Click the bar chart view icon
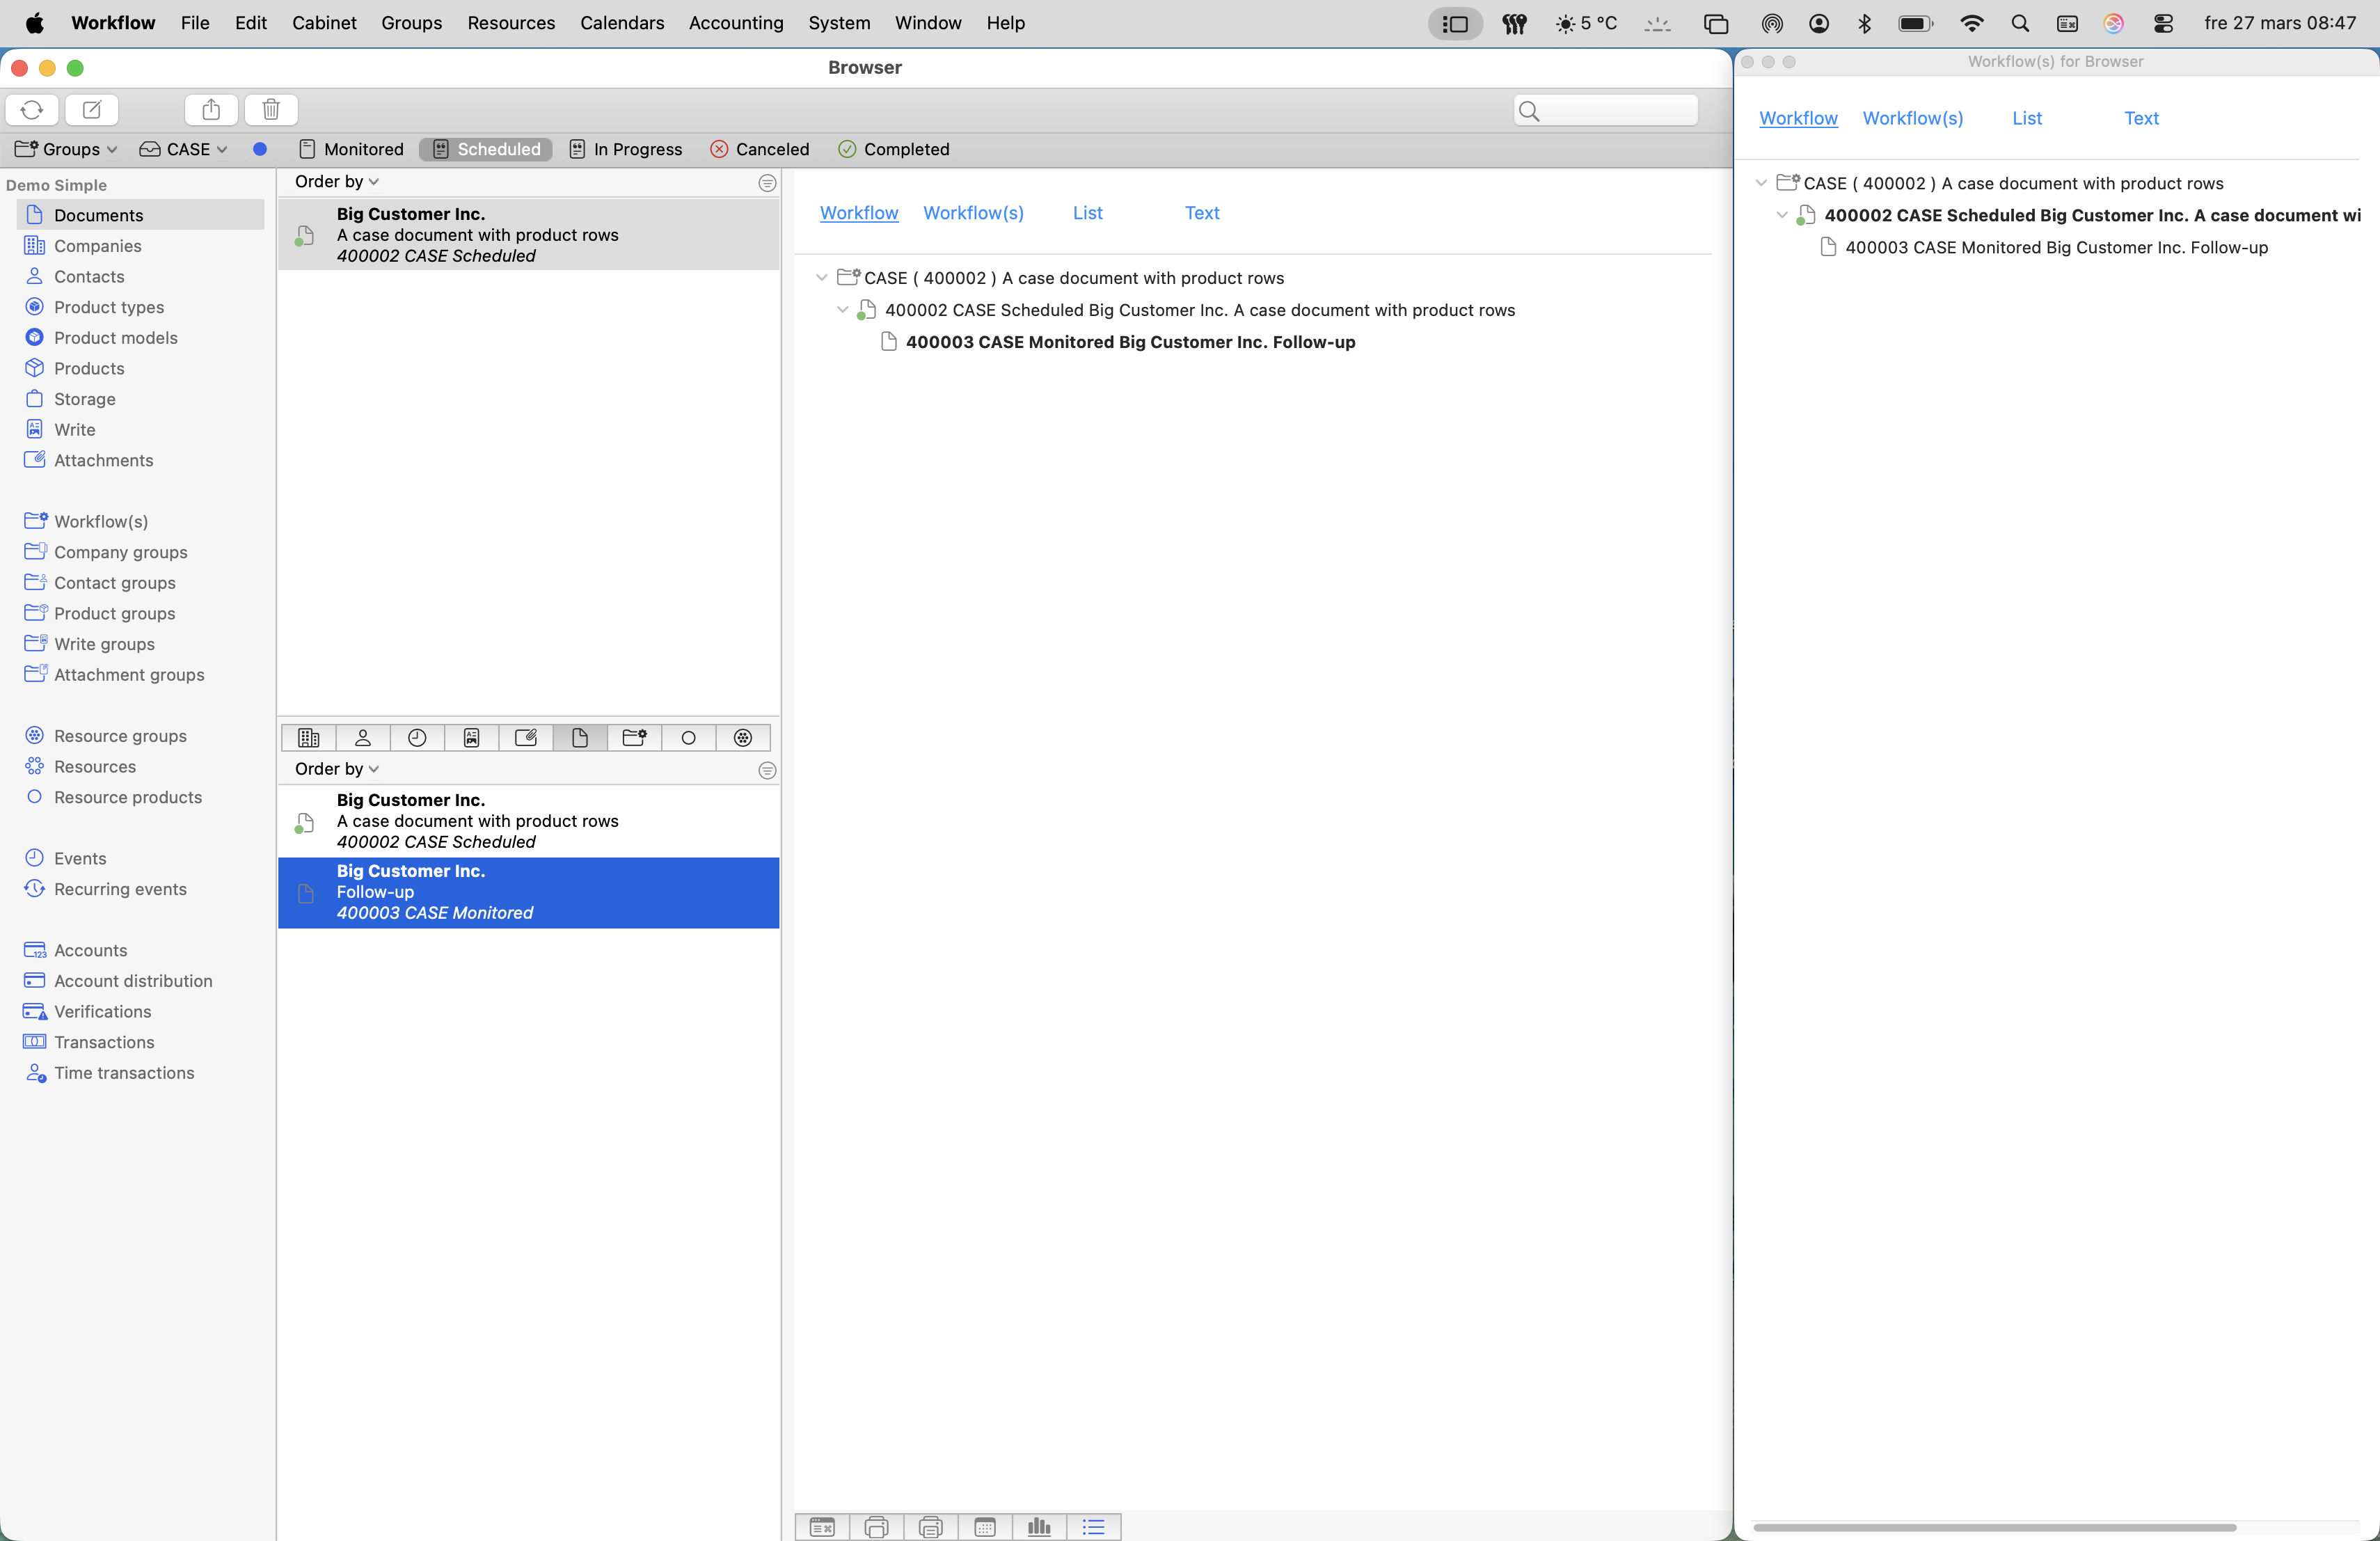The width and height of the screenshot is (2380, 1541). (1039, 1526)
